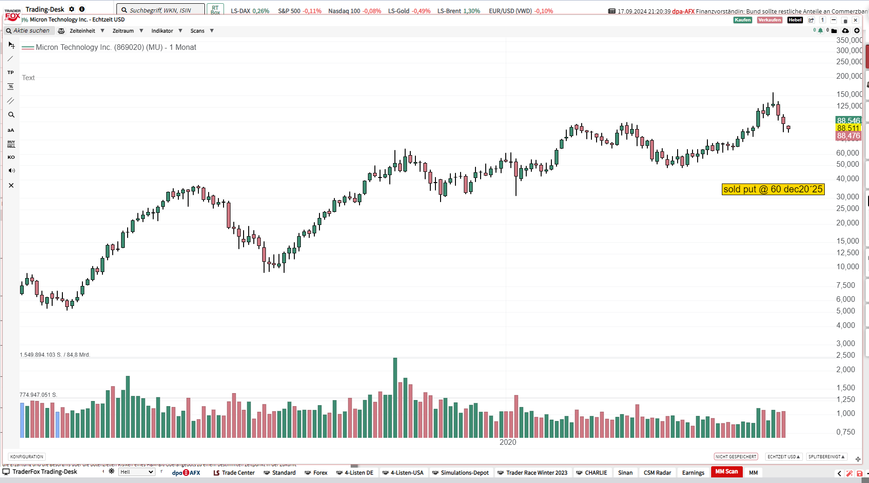Select the trend line drawing tool
Screen dimensions: 869x483
(x=11, y=59)
